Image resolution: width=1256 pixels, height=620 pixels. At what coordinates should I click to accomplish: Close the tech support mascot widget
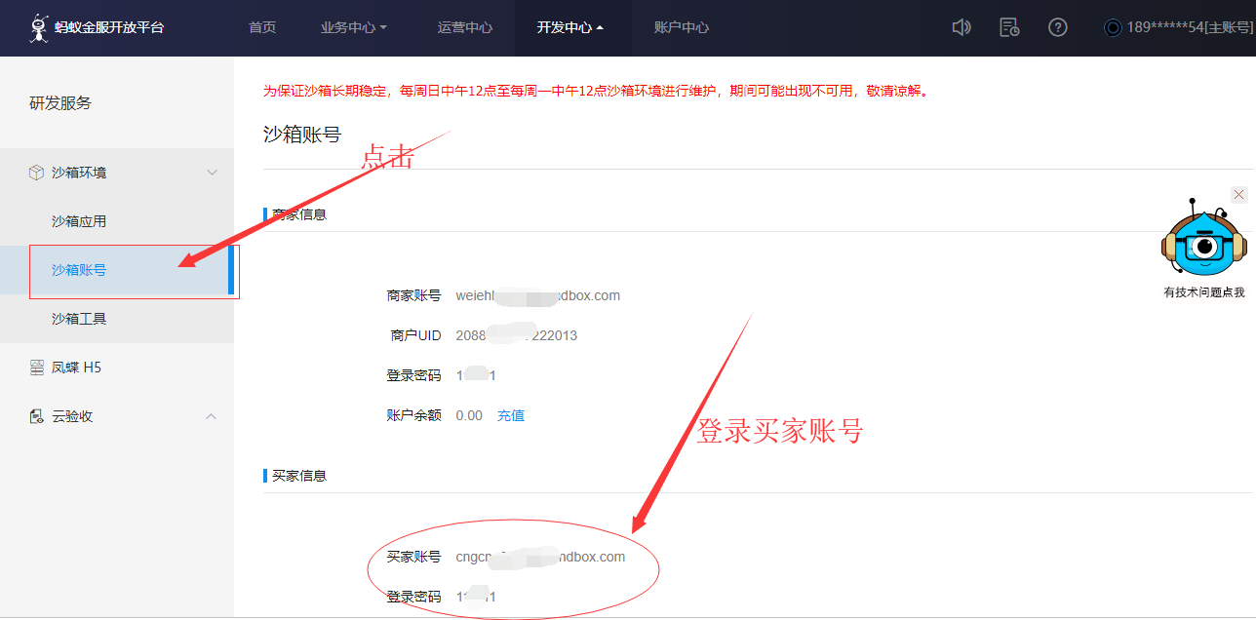(x=1239, y=195)
